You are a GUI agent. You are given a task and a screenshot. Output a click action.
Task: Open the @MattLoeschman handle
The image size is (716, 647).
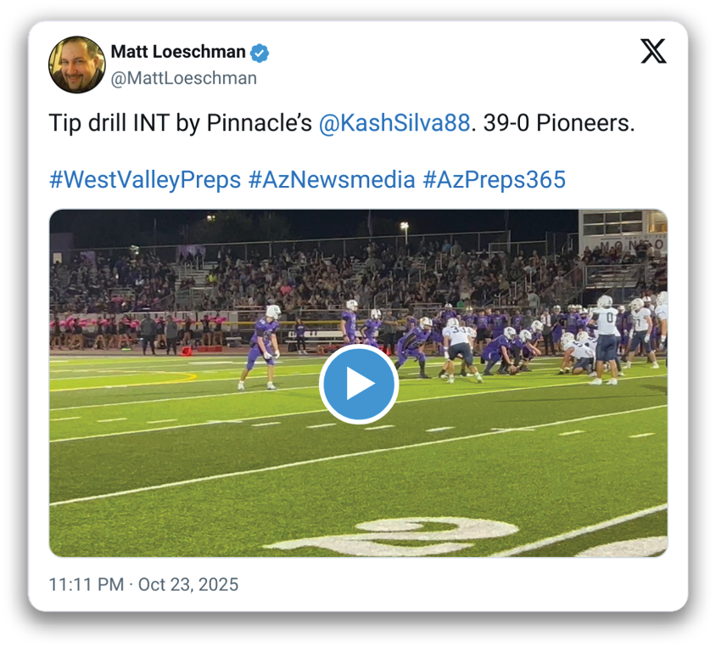(183, 78)
